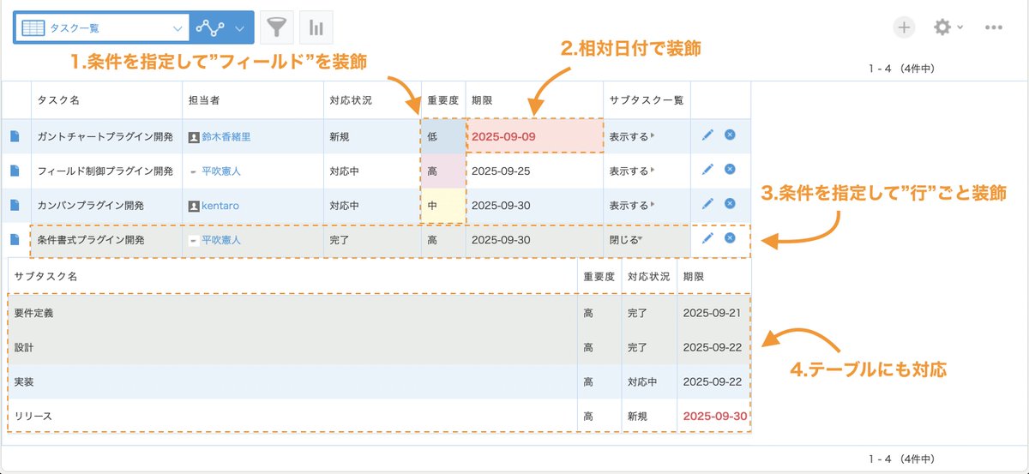Screen dimensions: 1029x474
Task: Delete the 条件書式プラグイン開発 row
Action: (730, 238)
